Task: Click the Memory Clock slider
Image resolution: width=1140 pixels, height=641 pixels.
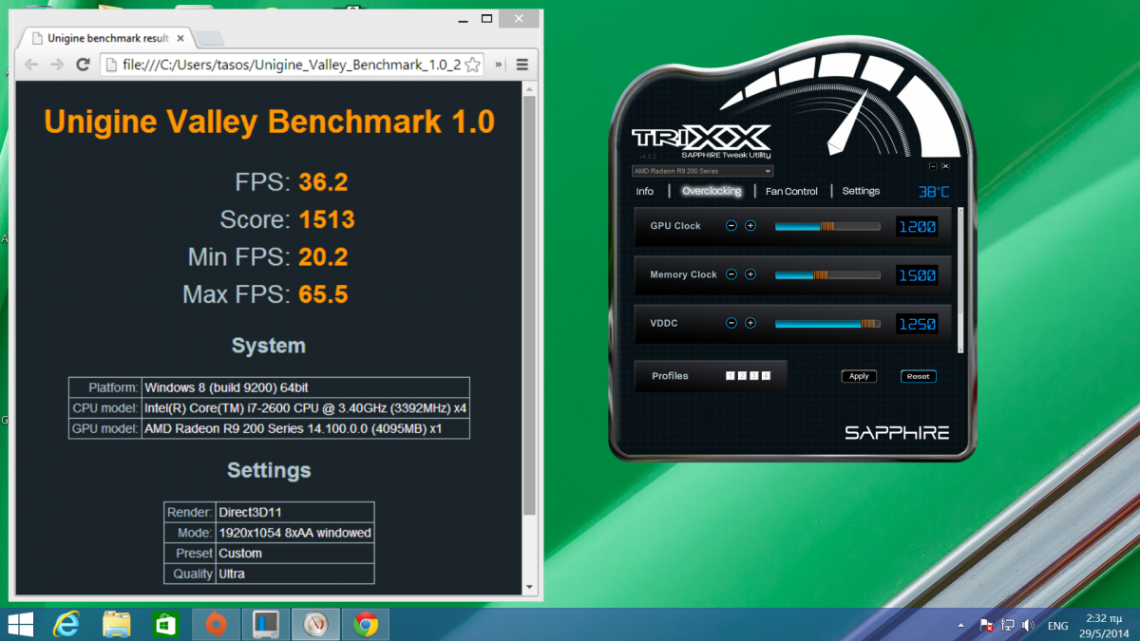Action: pyautogui.click(x=827, y=274)
